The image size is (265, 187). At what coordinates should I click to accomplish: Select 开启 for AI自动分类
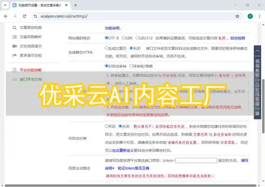tap(106, 126)
